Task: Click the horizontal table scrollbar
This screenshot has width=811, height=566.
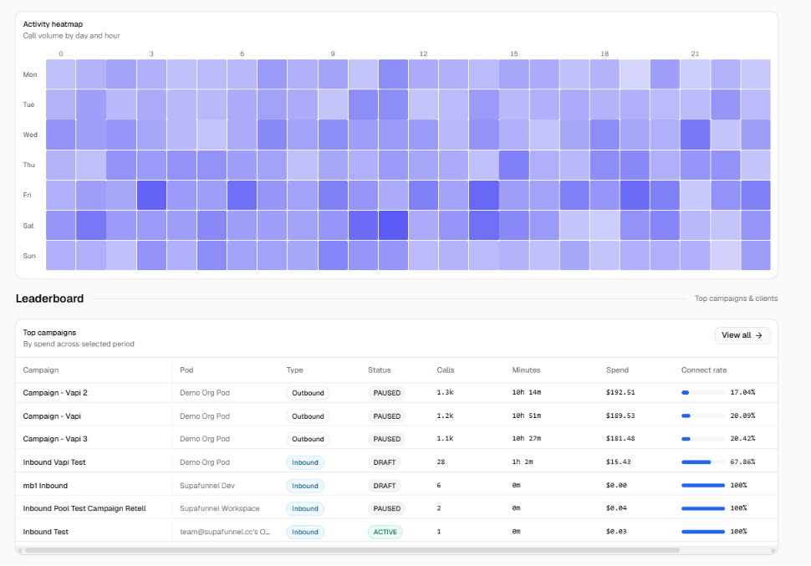Action: pyautogui.click(x=352, y=550)
